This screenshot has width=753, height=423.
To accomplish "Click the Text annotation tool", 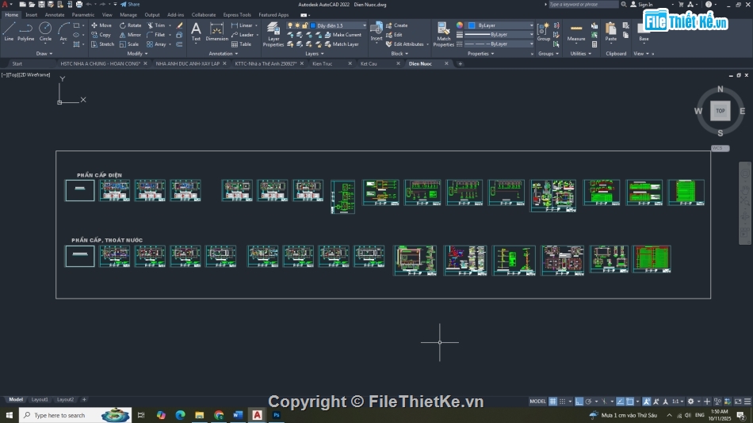I will (x=196, y=31).
